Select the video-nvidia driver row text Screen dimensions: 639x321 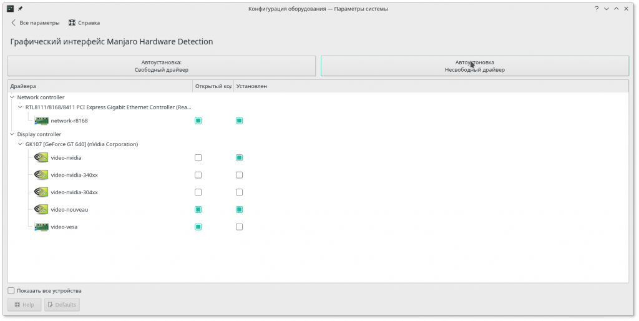coord(66,158)
